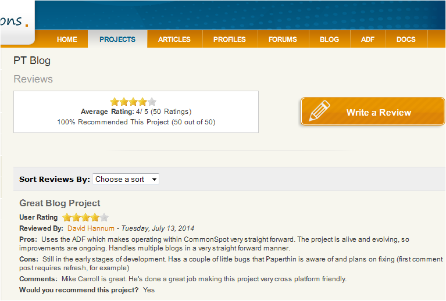Click the 'Pros:' label in the review
The height and width of the screenshot is (301, 446).
[x=28, y=239]
